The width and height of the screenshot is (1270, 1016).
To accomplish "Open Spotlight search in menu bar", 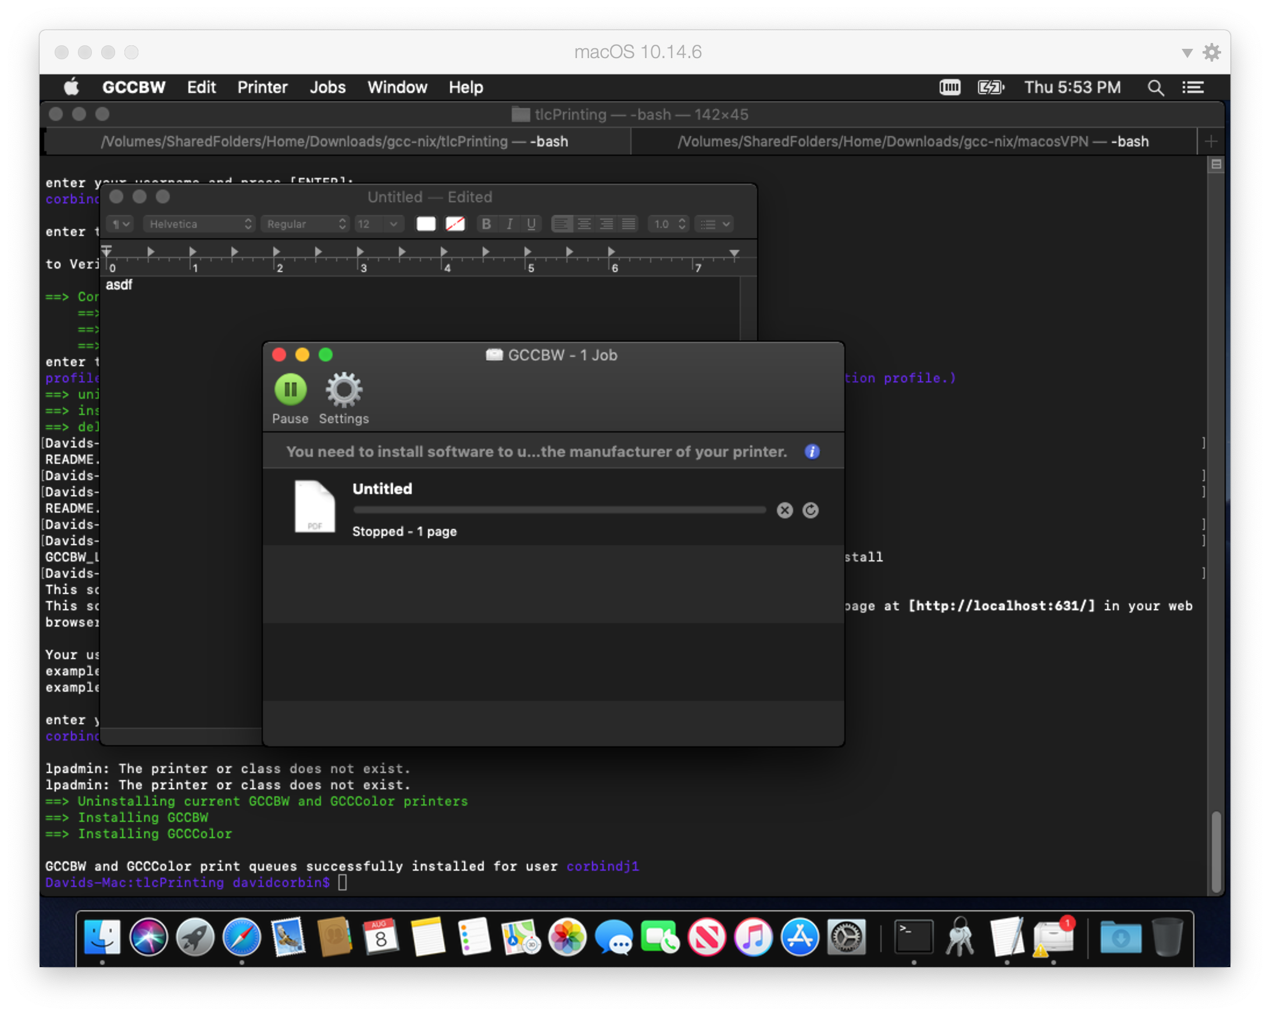I will (1155, 88).
